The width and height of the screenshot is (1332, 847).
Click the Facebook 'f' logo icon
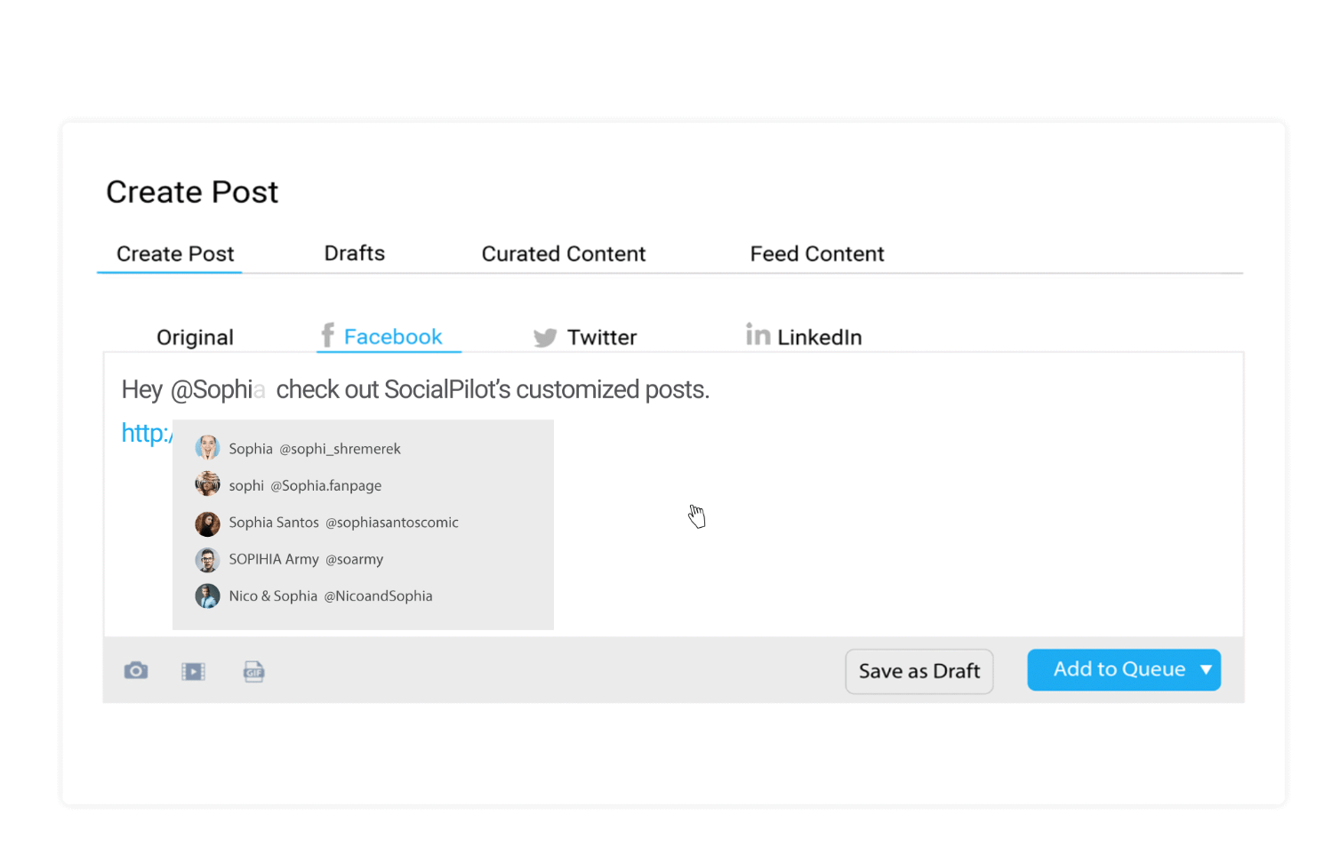click(327, 335)
